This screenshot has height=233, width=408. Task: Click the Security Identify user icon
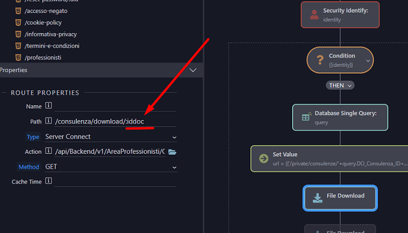click(314, 15)
